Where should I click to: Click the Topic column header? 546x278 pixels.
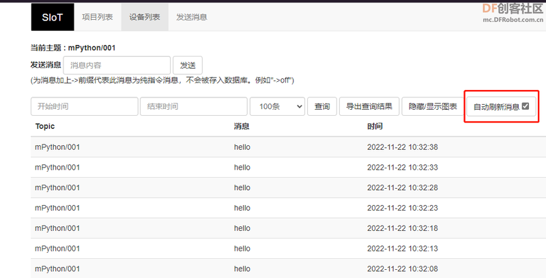[x=45, y=126]
